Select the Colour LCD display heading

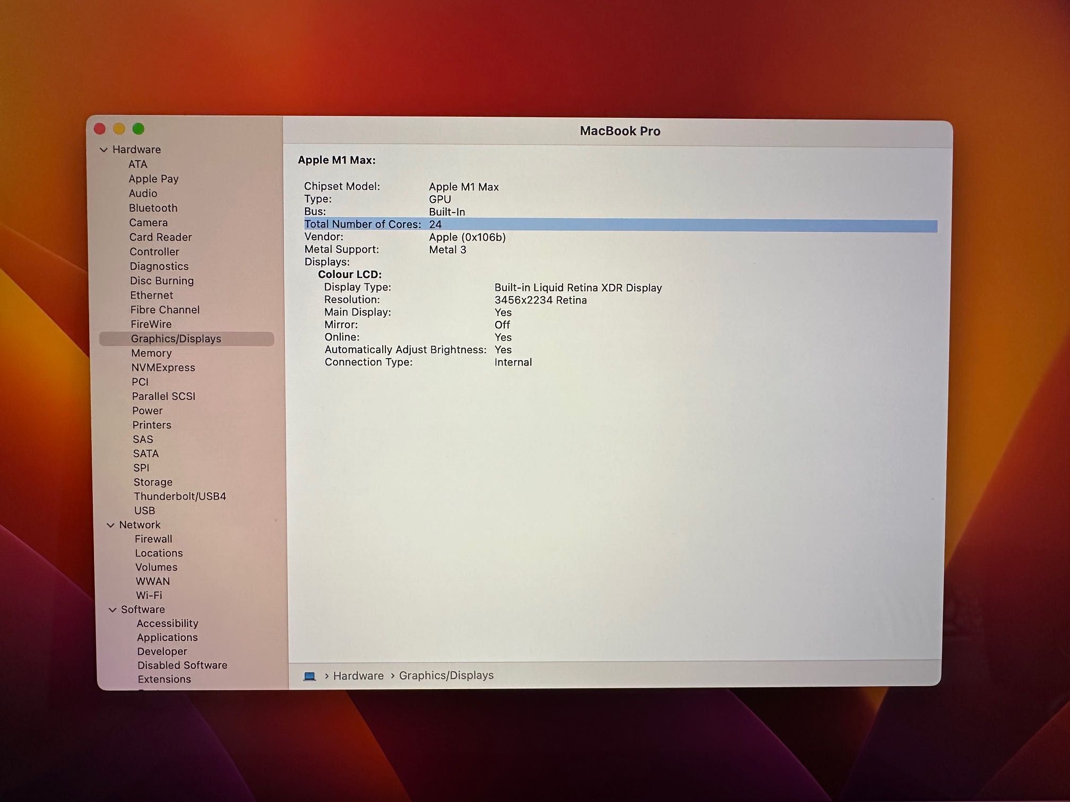point(350,275)
